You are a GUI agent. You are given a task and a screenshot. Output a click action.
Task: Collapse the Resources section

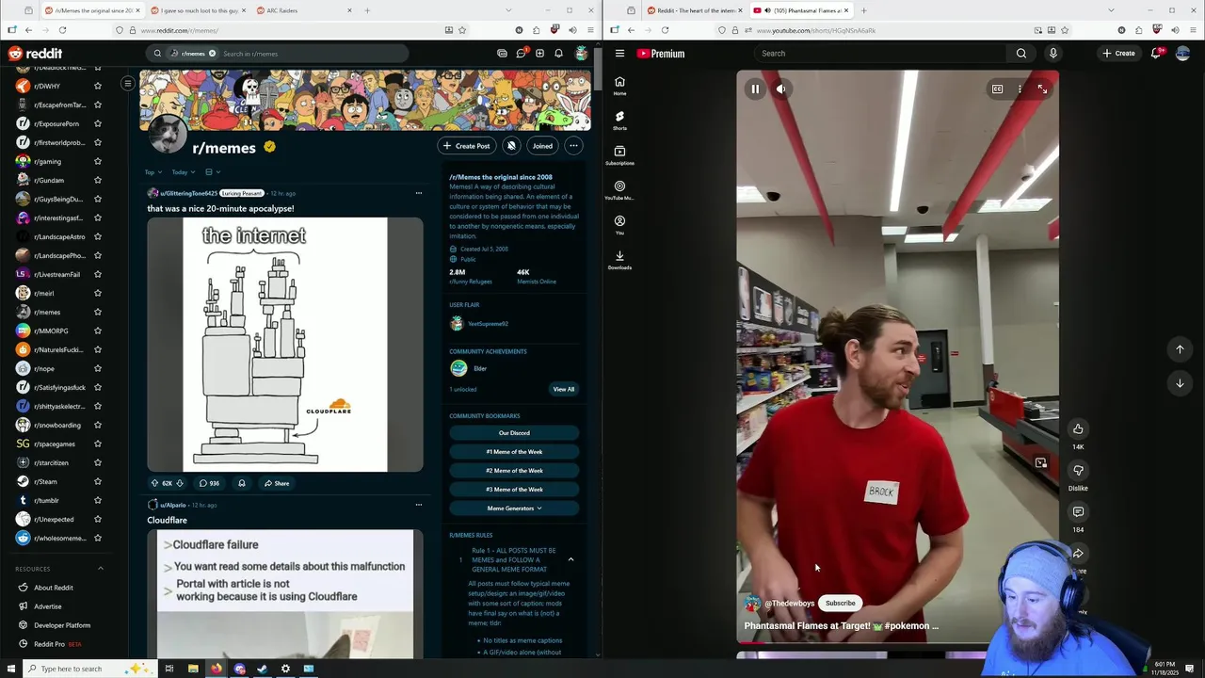click(x=101, y=569)
